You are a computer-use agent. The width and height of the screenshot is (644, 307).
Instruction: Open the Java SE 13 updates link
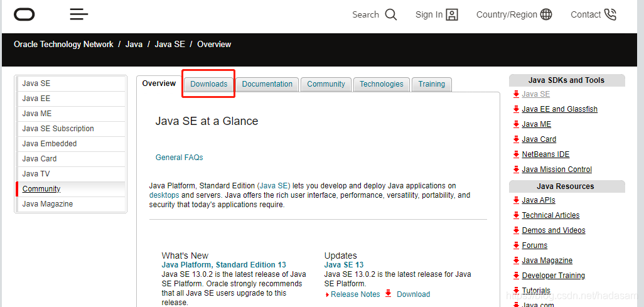tap(344, 265)
